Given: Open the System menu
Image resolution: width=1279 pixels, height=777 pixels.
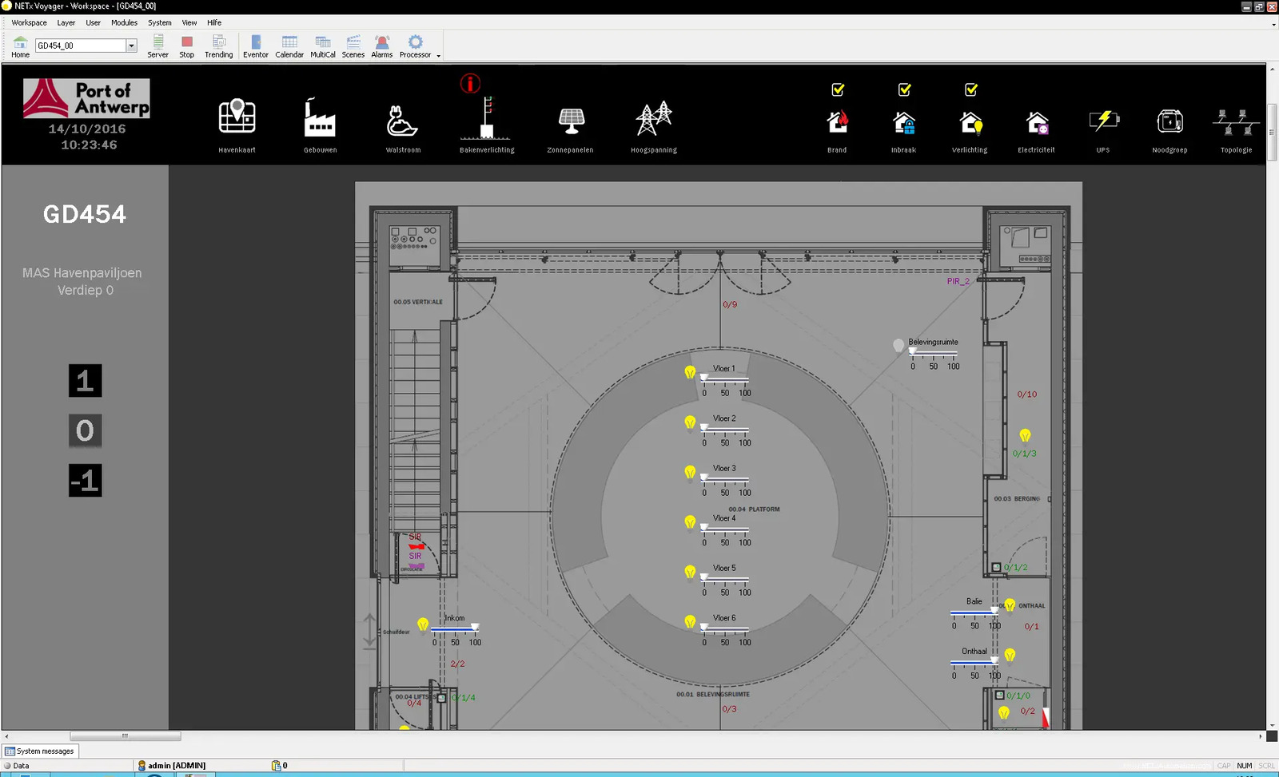Looking at the screenshot, I should coord(159,22).
